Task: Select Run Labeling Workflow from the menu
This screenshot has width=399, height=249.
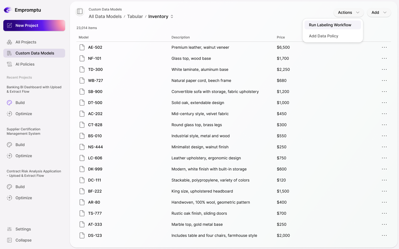Action: click(x=330, y=25)
